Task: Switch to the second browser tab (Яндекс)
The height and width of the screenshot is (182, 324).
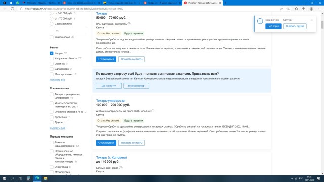Action: 81,3
